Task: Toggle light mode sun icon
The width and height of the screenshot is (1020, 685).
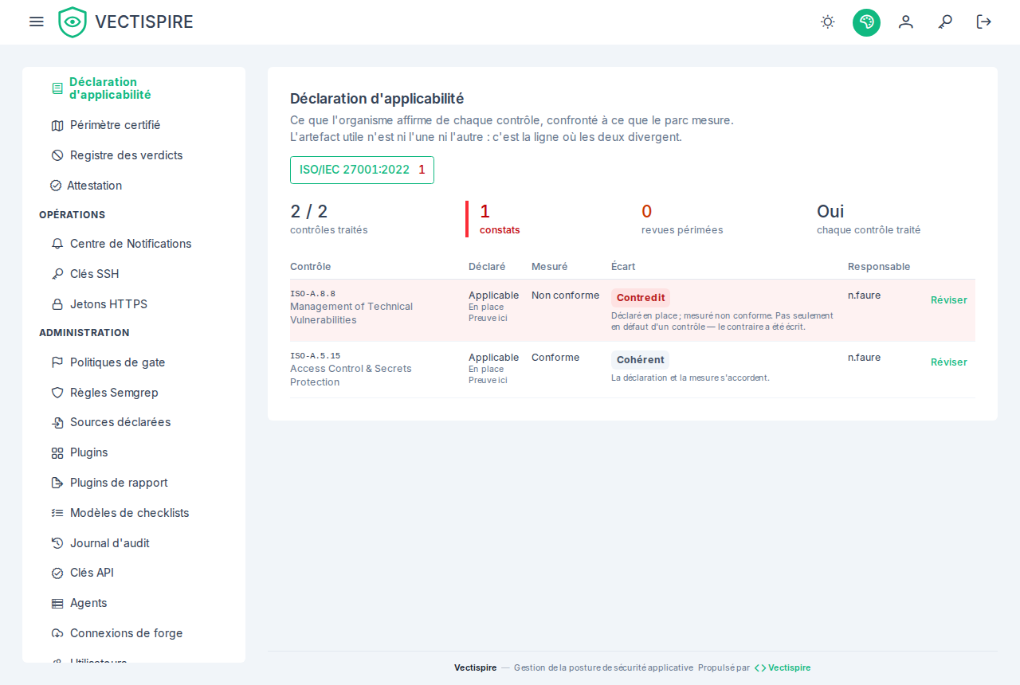Action: 828,22
